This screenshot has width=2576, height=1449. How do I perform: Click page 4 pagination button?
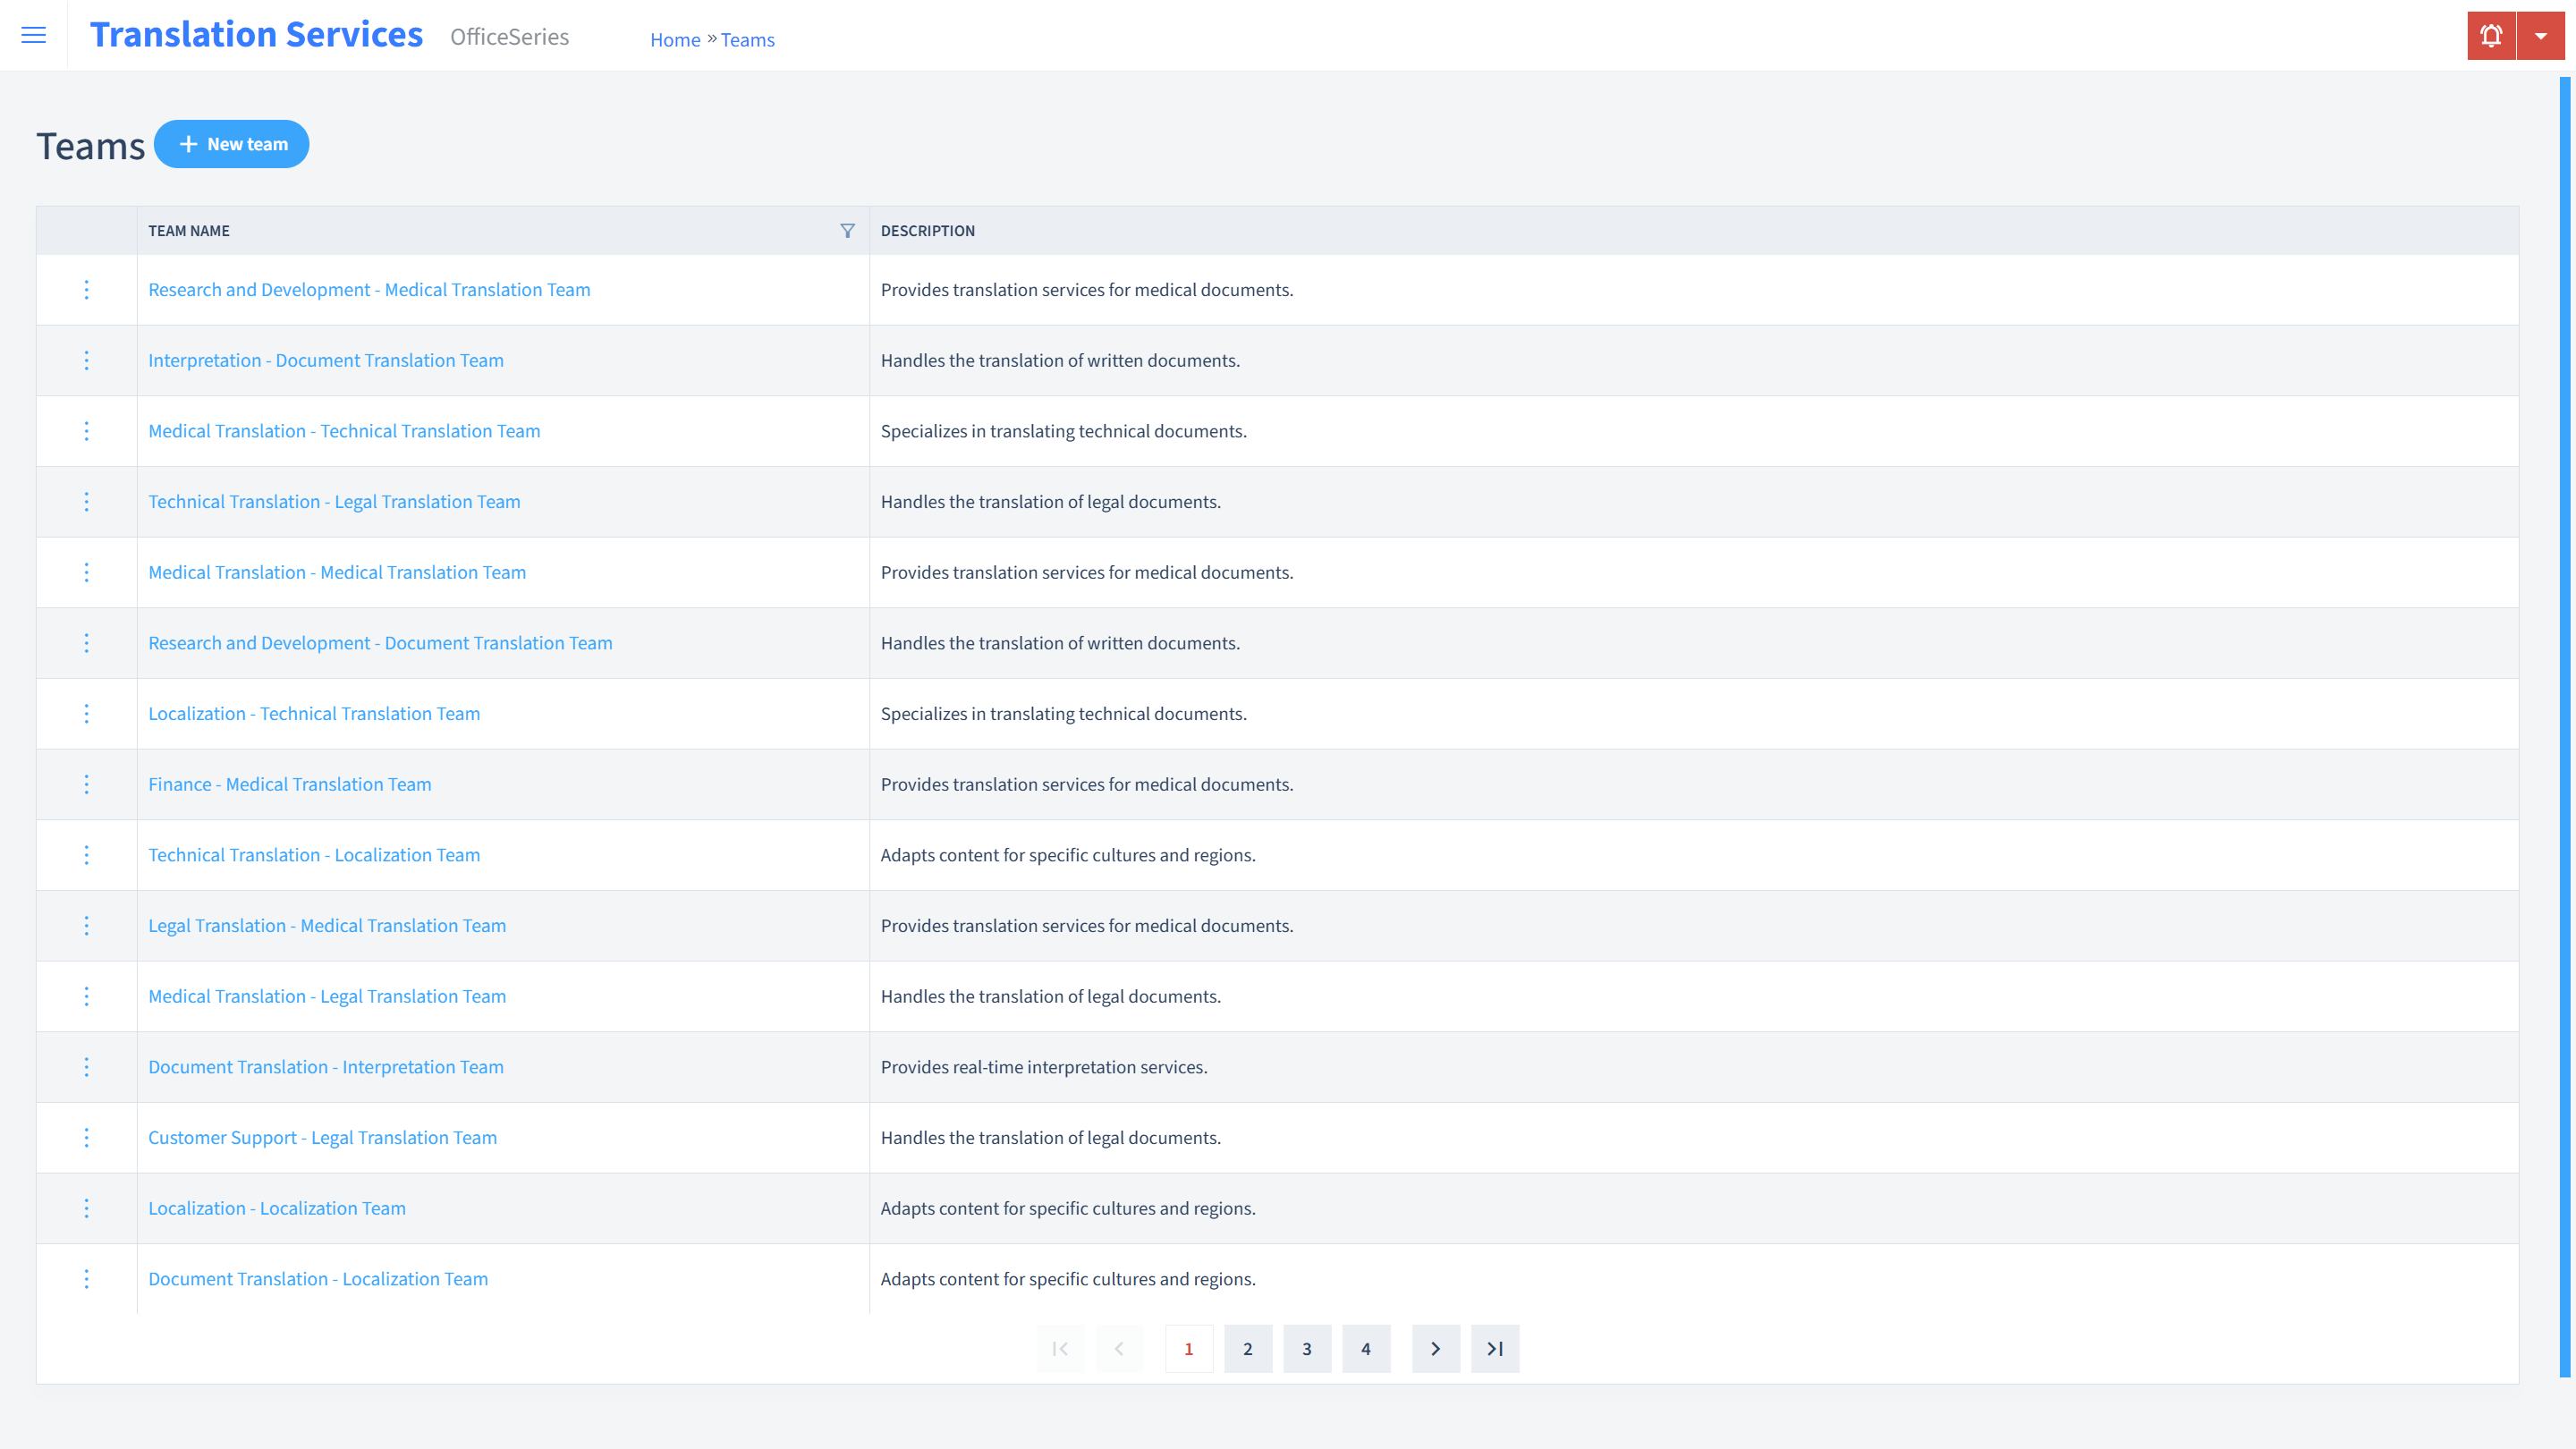click(x=1366, y=1348)
